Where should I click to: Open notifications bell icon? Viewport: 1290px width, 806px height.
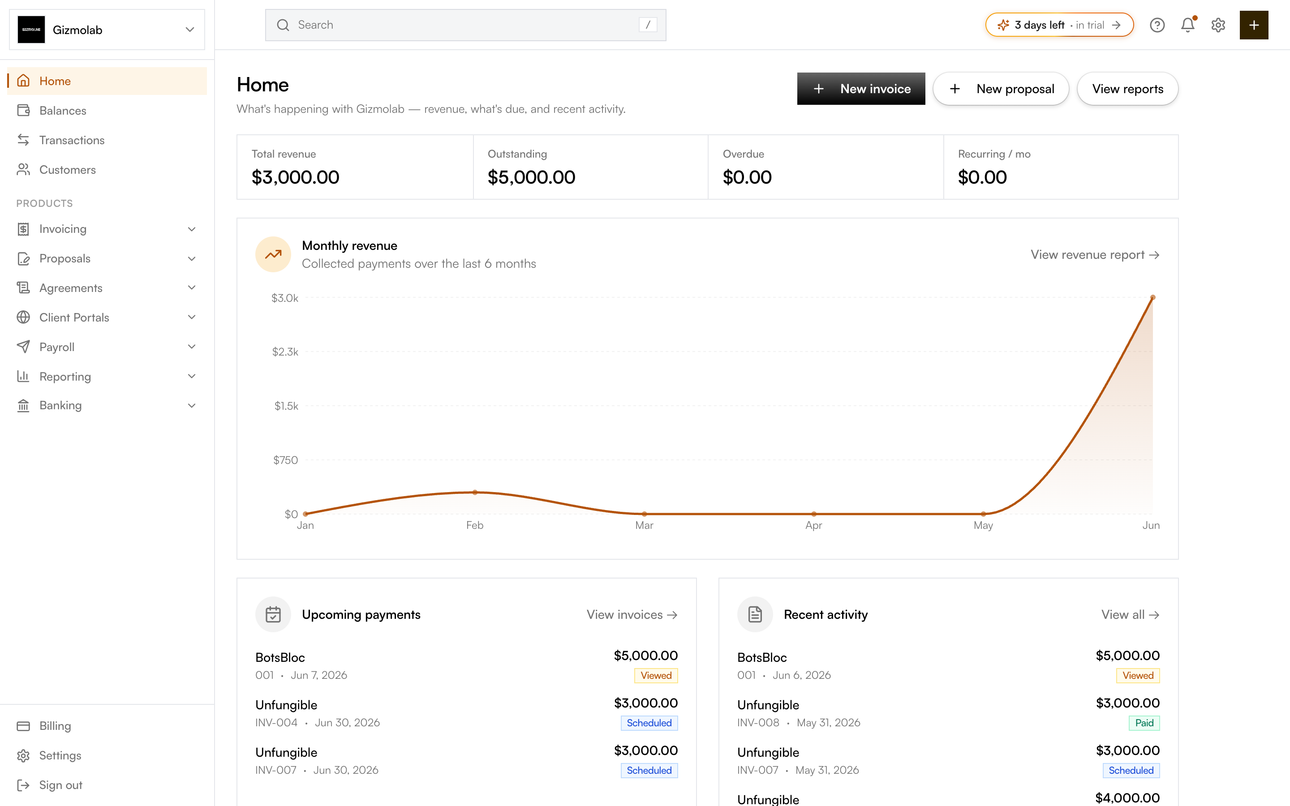click(x=1188, y=25)
